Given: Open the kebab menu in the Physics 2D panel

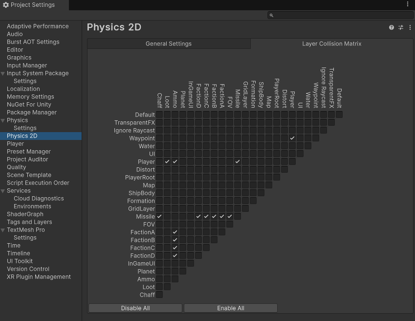Looking at the screenshot, I should click(411, 28).
